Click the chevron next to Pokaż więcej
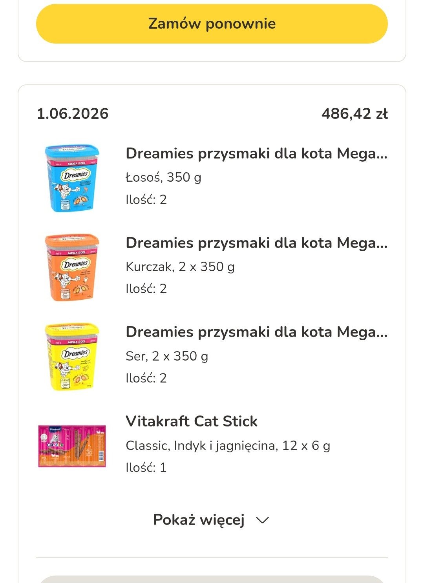Viewport: 424px width, 583px height. pyautogui.click(x=262, y=521)
